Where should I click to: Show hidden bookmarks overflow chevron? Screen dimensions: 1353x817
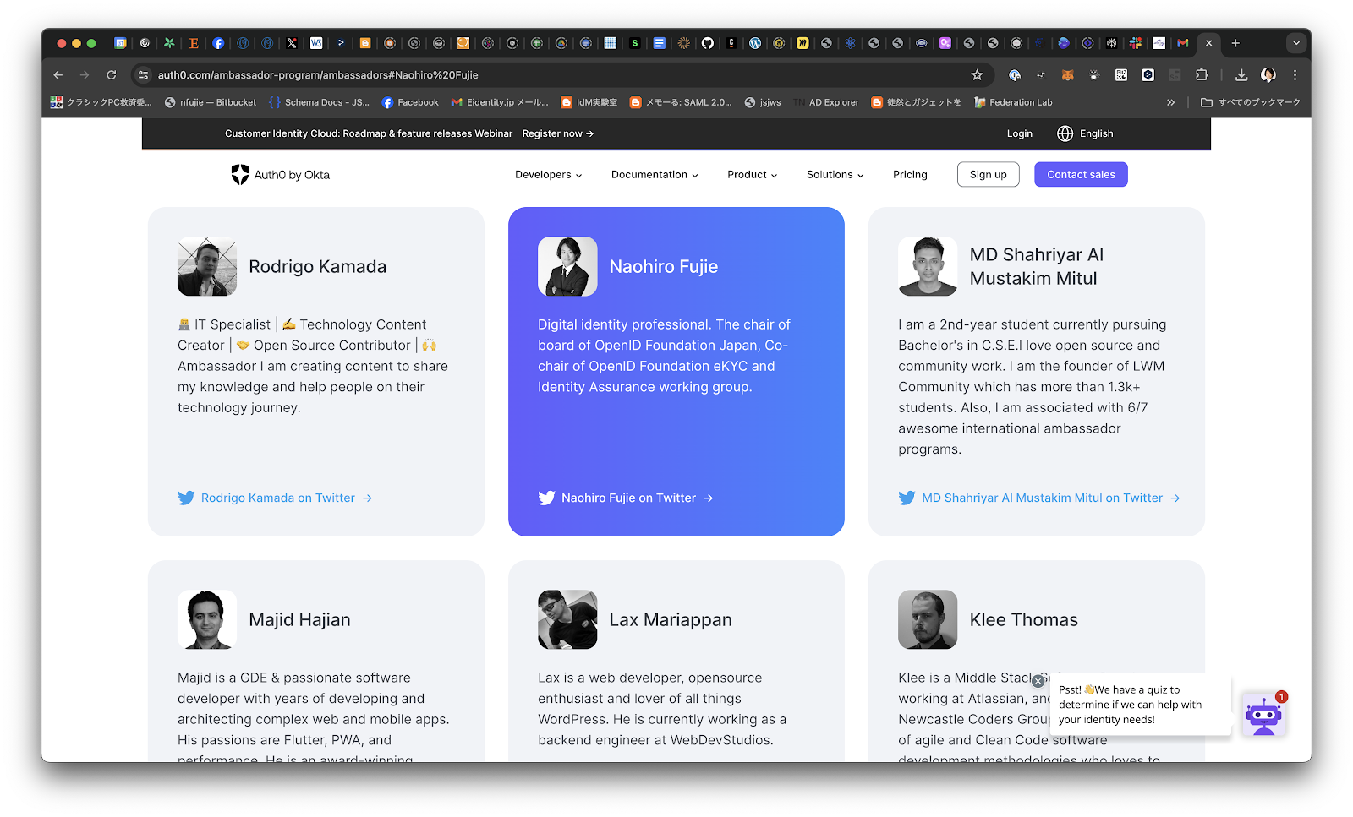coord(1171,102)
